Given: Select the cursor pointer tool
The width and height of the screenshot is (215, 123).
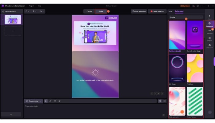Looking at the screenshot, I should tap(46, 101).
